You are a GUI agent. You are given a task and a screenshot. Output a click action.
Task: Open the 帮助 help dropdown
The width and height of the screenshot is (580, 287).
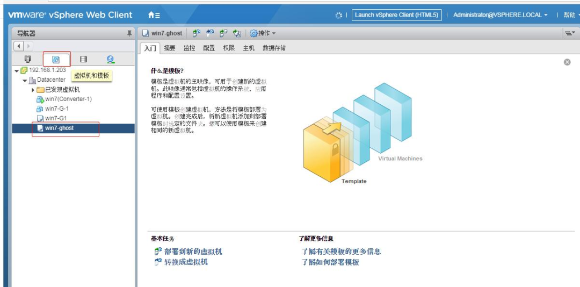tap(571, 15)
